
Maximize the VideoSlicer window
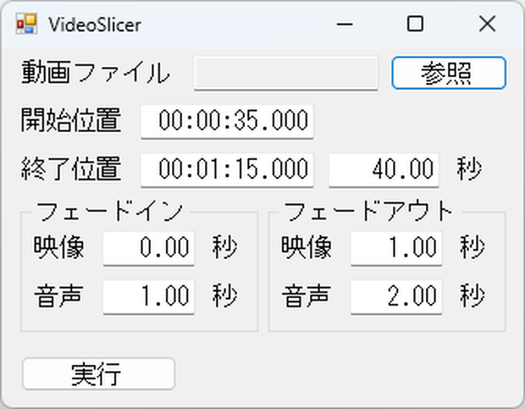tap(415, 25)
